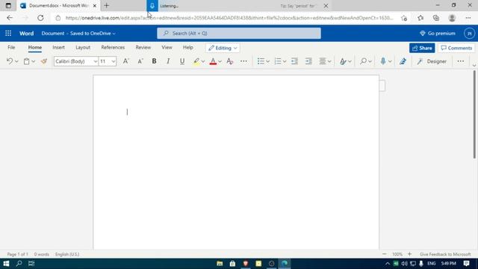Viewport: 478px width, 269px height.
Task: Open a new browser tab
Action: (x=106, y=5)
